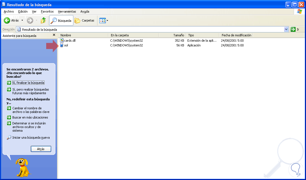Click green arrow beside archivos ocultos option
The height and width of the screenshot is (180, 306).
[x=9, y=123]
